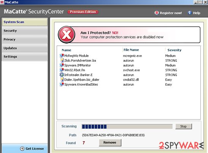Go to the Updates section
Viewport: 208px width, 153px height.
[25, 48]
